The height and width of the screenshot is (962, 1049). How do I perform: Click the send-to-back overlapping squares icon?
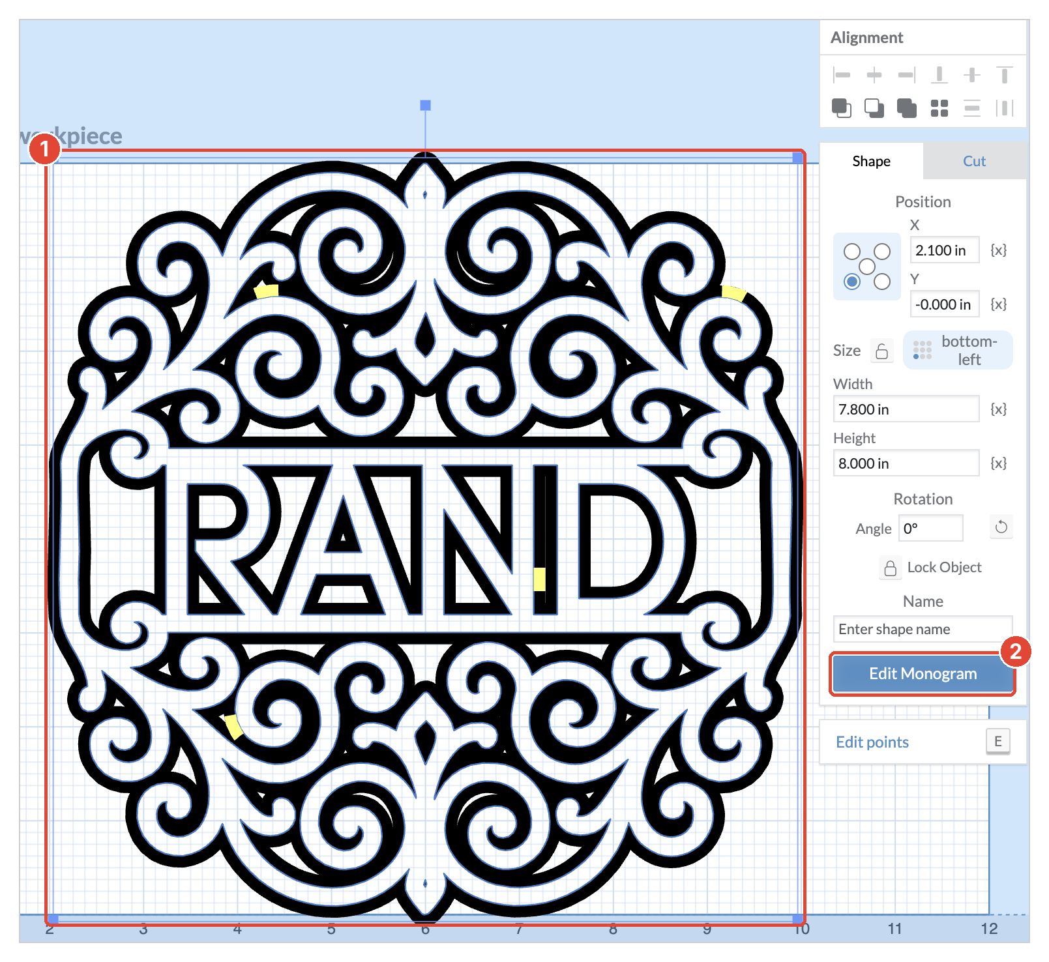[x=874, y=108]
